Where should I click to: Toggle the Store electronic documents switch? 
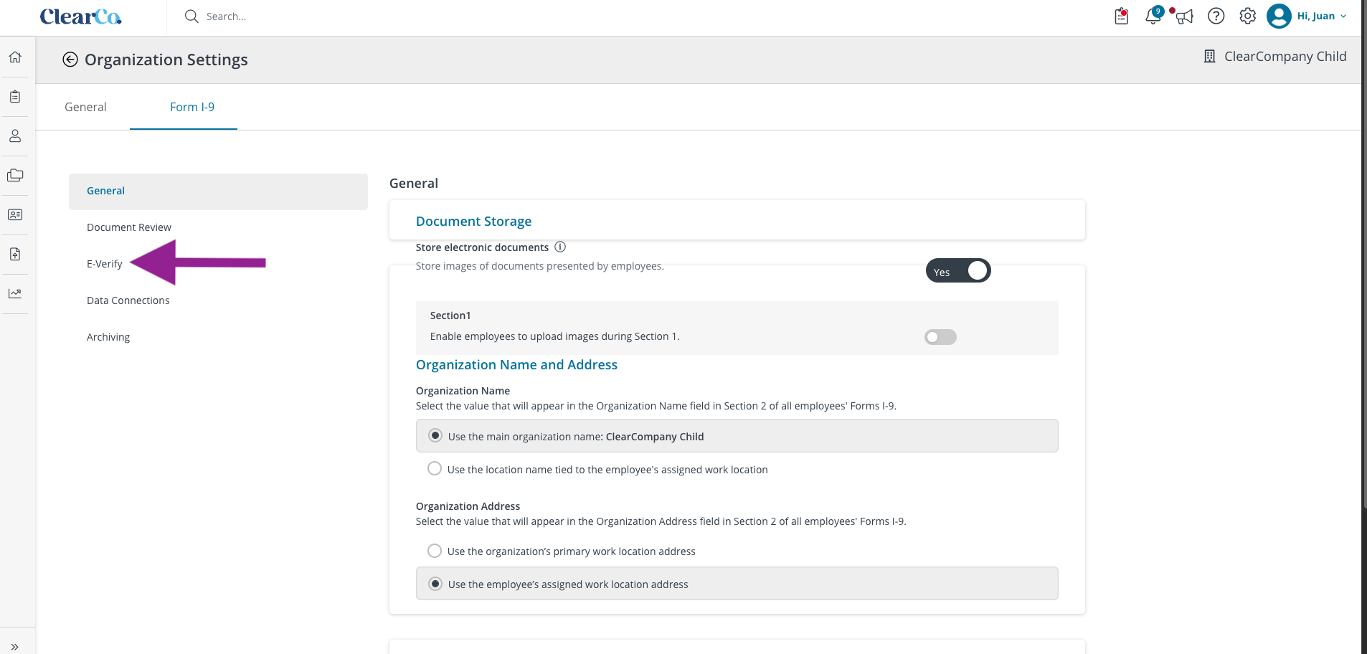coord(958,270)
